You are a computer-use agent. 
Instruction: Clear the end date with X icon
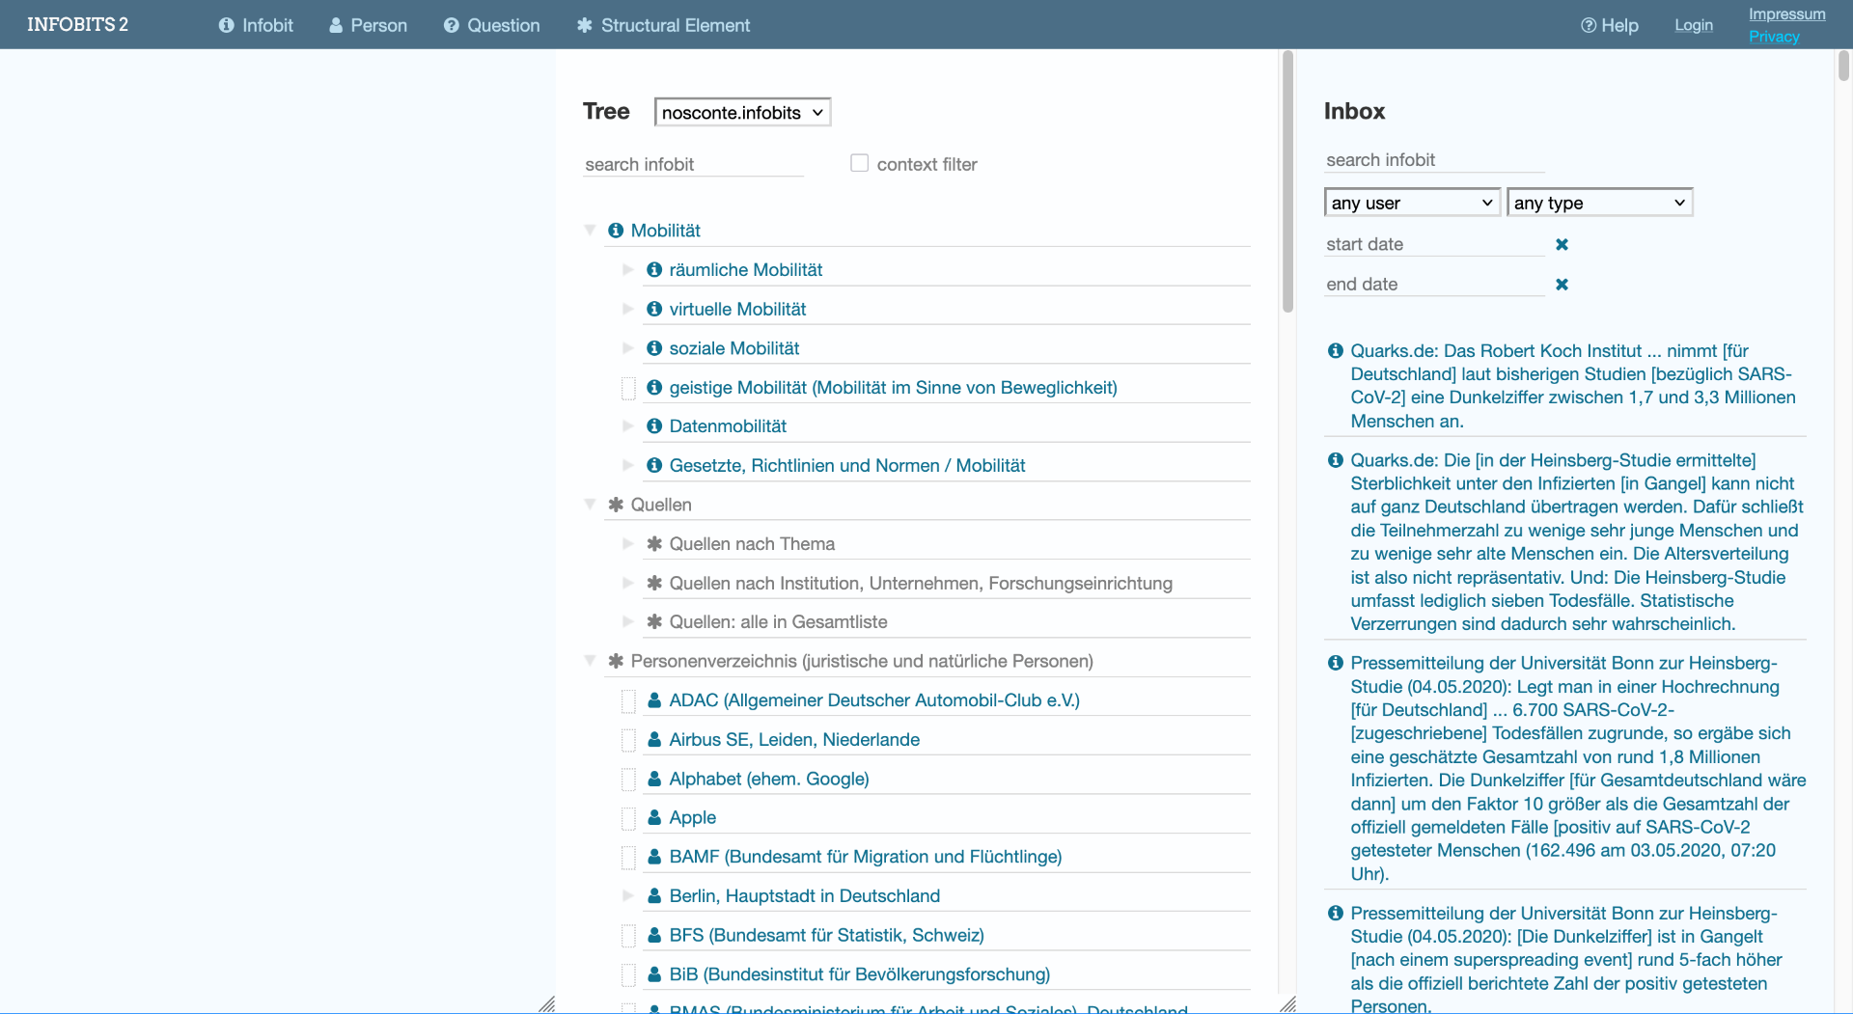[x=1562, y=285]
